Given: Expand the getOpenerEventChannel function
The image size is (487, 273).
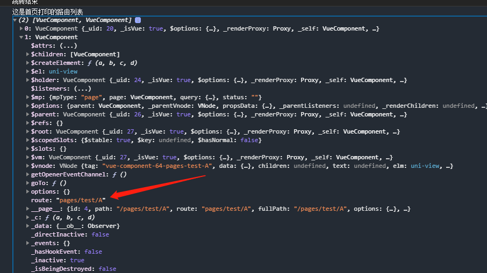Looking at the screenshot, I should (27, 174).
